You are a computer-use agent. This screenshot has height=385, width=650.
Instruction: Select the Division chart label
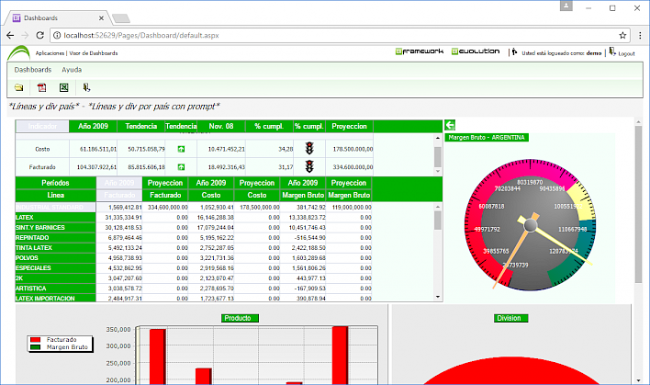[x=511, y=318]
